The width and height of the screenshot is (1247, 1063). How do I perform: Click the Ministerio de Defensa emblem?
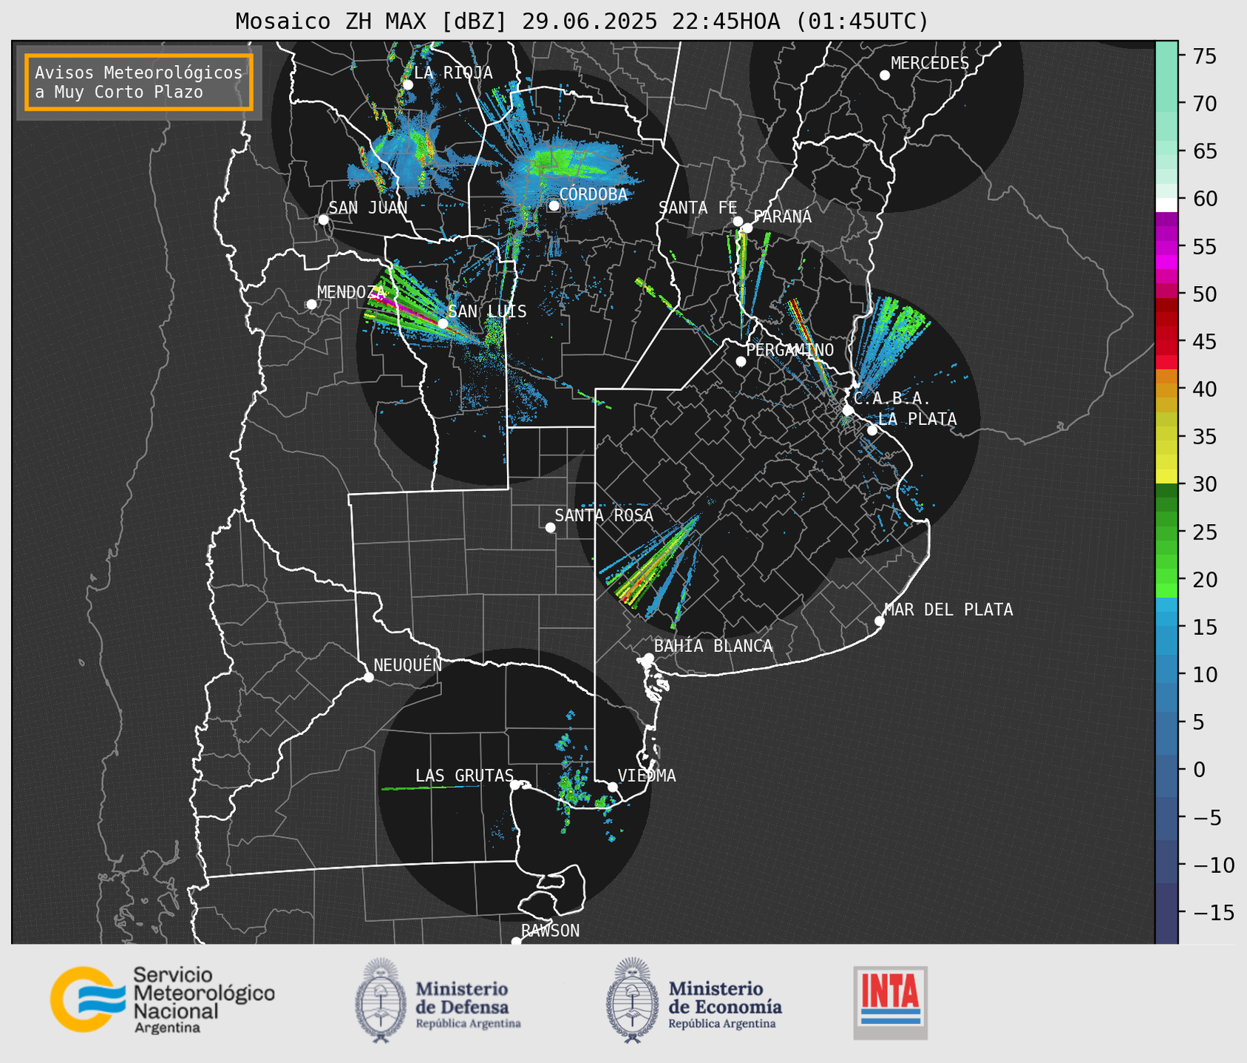tap(381, 1000)
